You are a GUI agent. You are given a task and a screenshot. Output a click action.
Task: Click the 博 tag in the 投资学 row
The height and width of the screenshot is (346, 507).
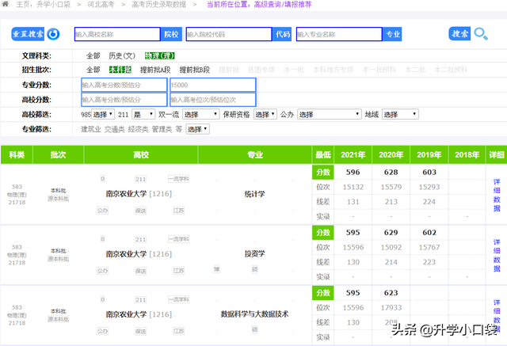pos(216,269)
